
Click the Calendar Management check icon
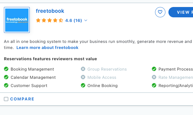point(6,77)
